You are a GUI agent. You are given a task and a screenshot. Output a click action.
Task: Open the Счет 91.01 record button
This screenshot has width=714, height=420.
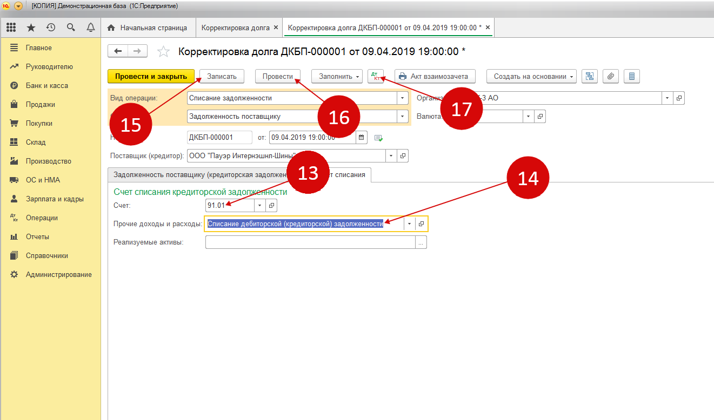click(271, 205)
